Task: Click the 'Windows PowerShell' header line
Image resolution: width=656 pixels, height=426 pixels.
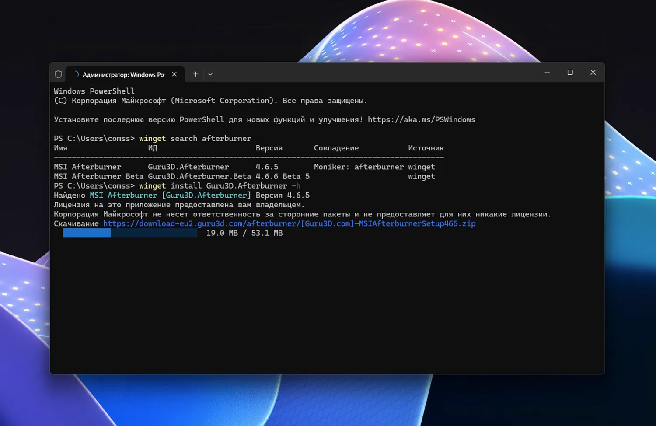Action: [x=94, y=91]
